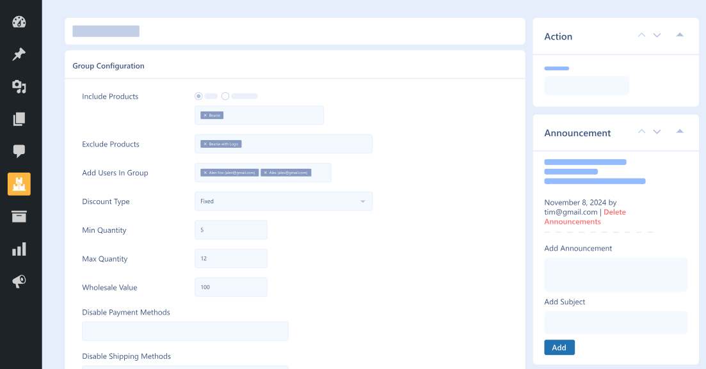Click the blue link in Action panel
Image resolution: width=706 pixels, height=369 pixels.
(556, 68)
